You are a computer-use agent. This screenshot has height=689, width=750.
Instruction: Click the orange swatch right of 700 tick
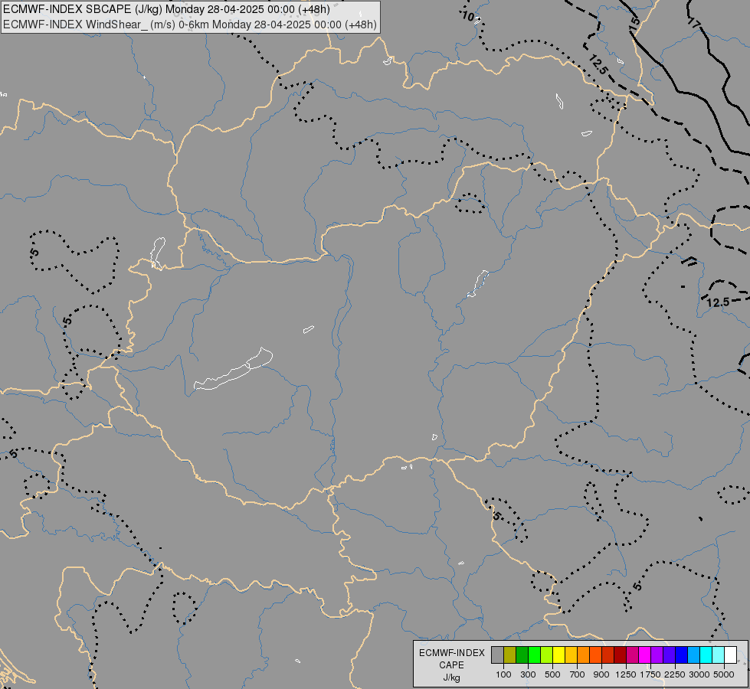[x=583, y=655]
